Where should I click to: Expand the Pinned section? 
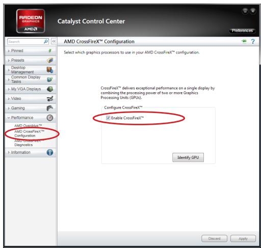pos(31,51)
